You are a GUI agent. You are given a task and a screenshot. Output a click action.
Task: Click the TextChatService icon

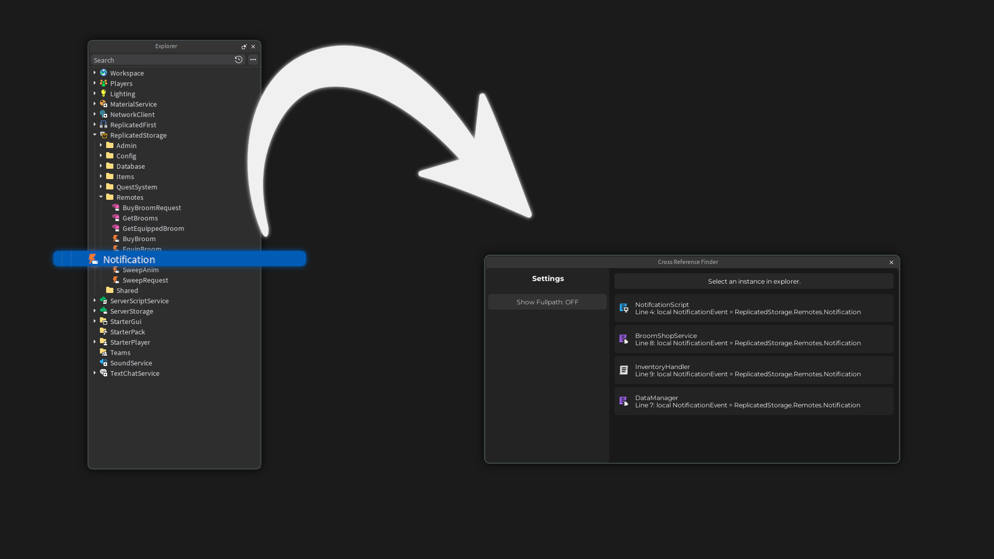coord(103,373)
